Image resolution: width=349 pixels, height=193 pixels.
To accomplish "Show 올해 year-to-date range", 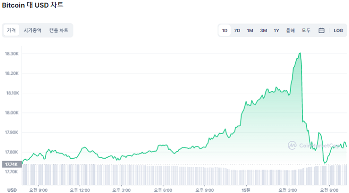I will click(291, 31).
